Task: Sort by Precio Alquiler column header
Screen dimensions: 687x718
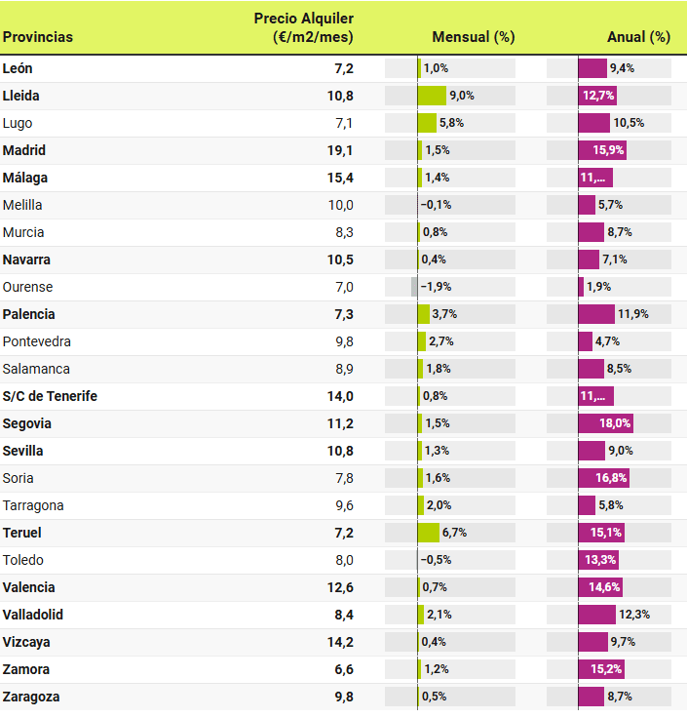Action: 303,28
